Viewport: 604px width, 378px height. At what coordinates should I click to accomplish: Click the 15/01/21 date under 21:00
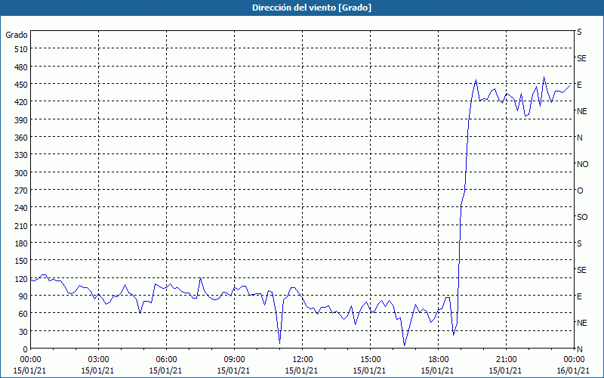coord(505,370)
